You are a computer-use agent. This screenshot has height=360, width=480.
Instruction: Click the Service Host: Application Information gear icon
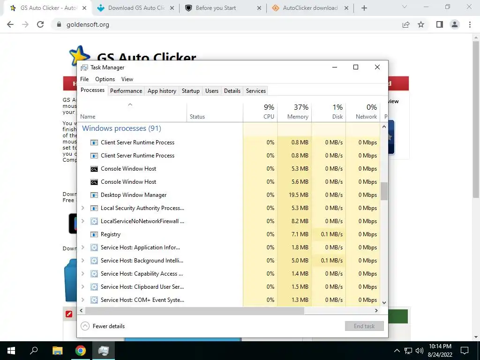[x=94, y=247]
